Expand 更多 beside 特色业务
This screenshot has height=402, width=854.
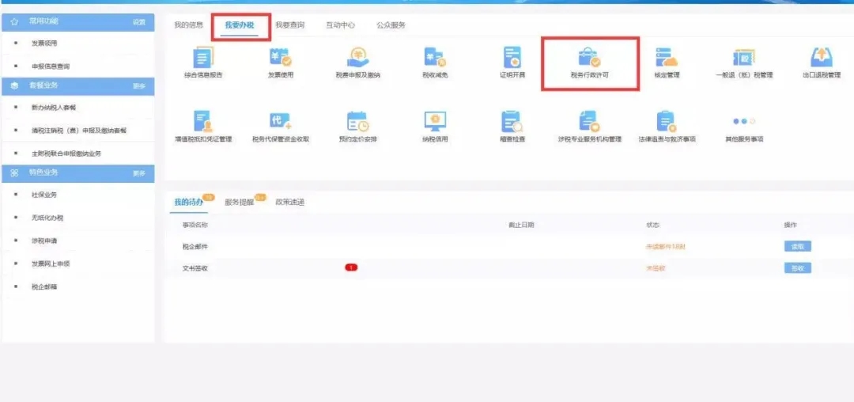coord(139,173)
